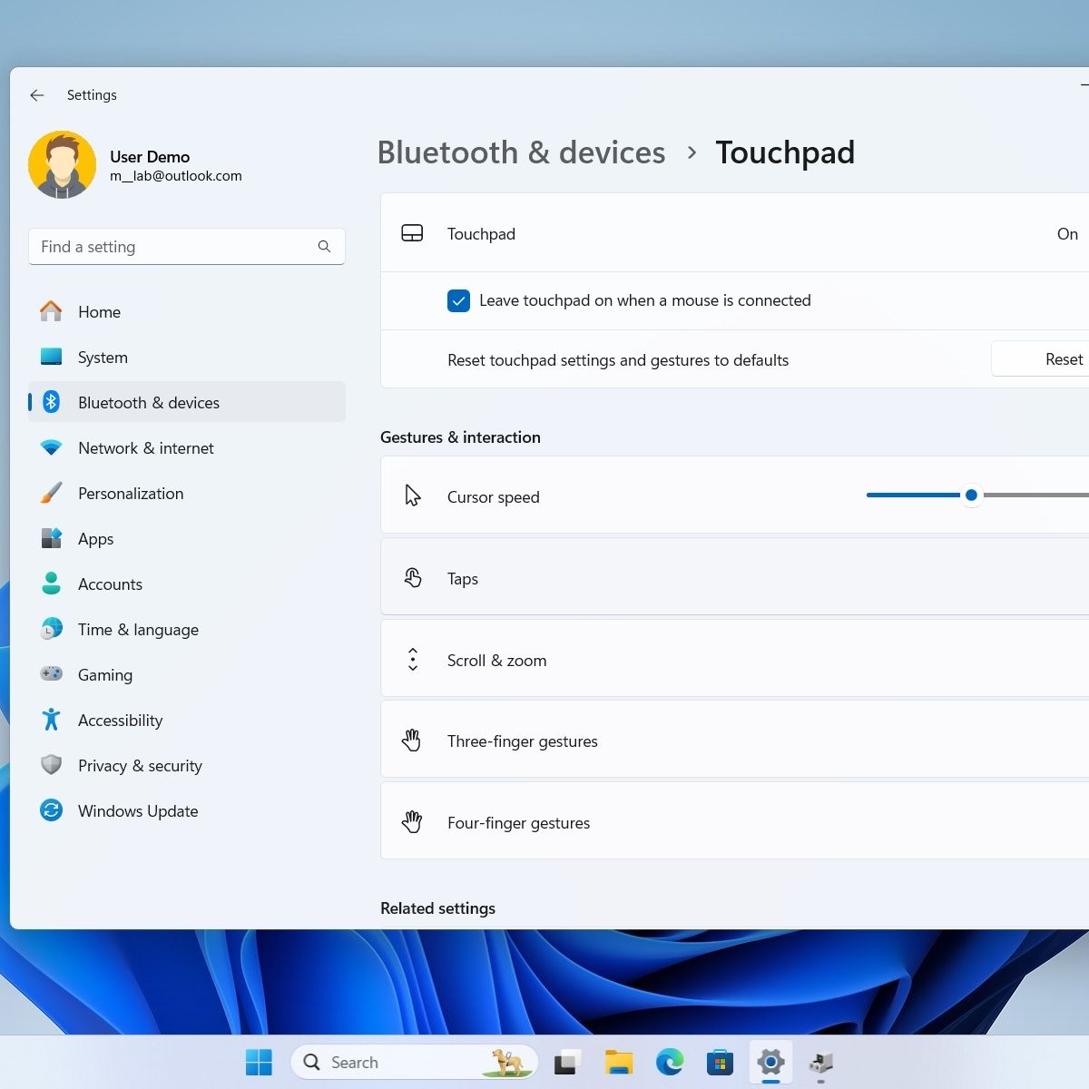Click the Task View taskbar icon
Image resolution: width=1089 pixels, height=1089 pixels.
[x=568, y=1062]
